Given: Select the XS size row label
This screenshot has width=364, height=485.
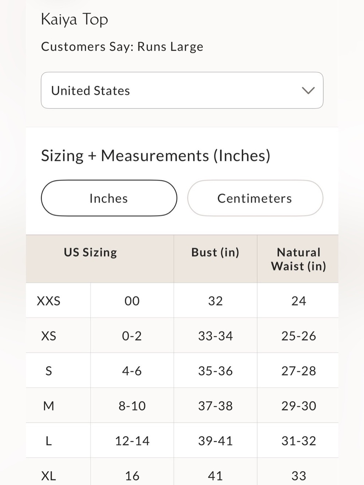Looking at the screenshot, I should pyautogui.click(x=49, y=336).
